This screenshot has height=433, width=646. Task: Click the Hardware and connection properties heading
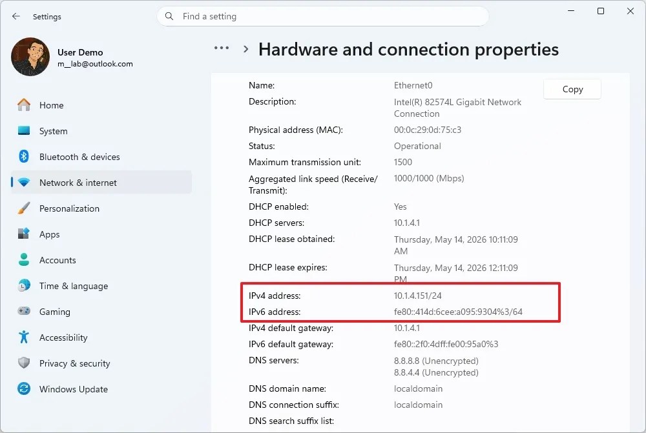coord(408,50)
